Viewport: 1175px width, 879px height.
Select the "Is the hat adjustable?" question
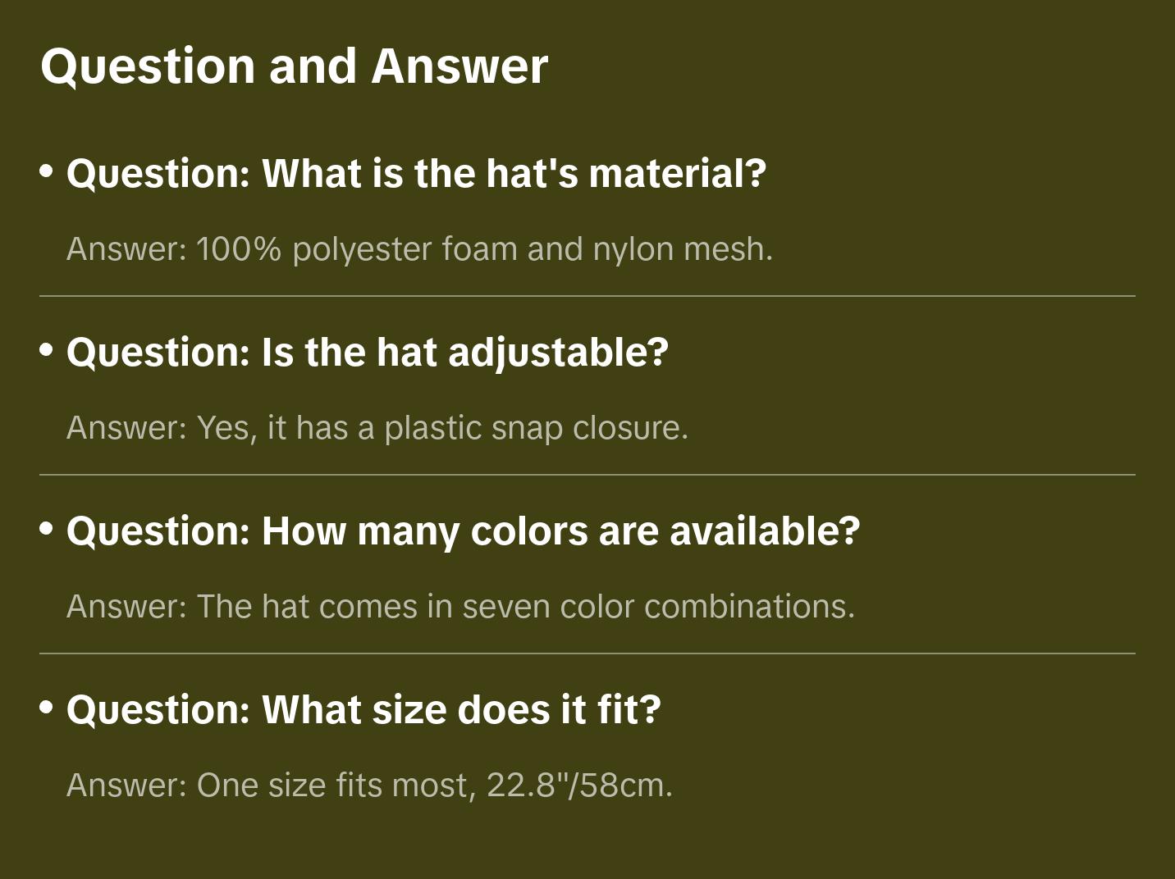click(x=367, y=353)
